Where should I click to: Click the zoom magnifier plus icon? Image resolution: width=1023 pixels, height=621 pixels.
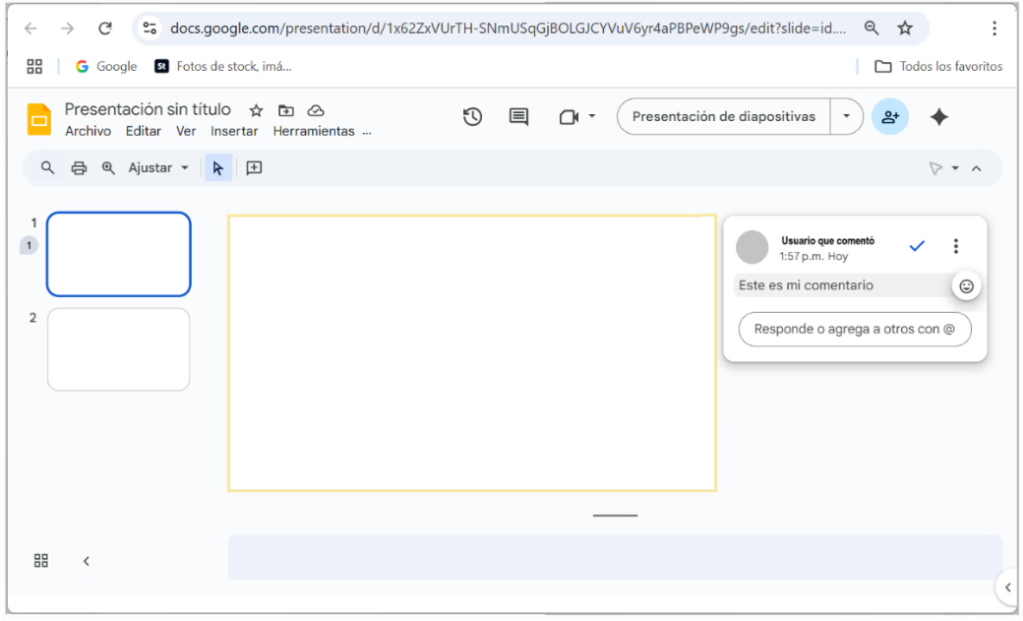click(108, 168)
